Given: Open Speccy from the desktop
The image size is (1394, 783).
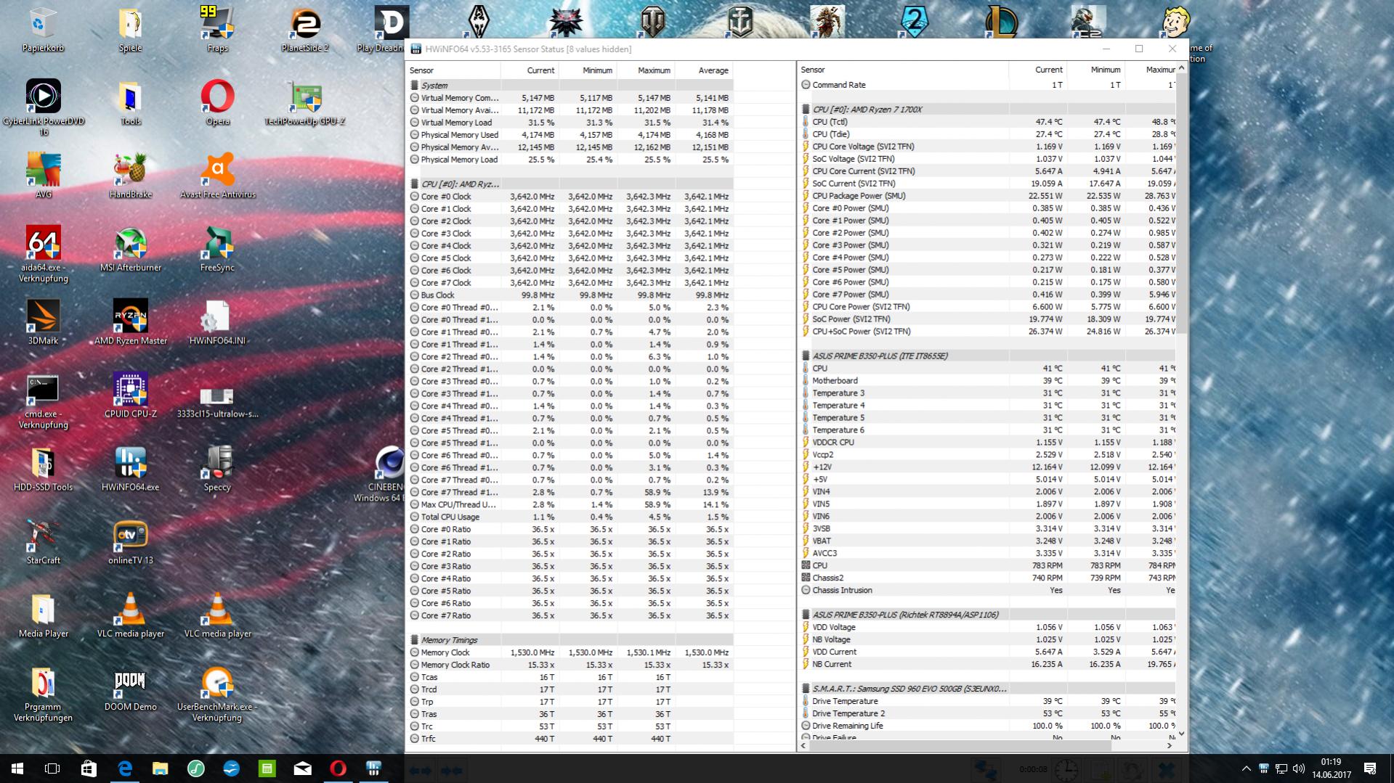Looking at the screenshot, I should tap(217, 470).
